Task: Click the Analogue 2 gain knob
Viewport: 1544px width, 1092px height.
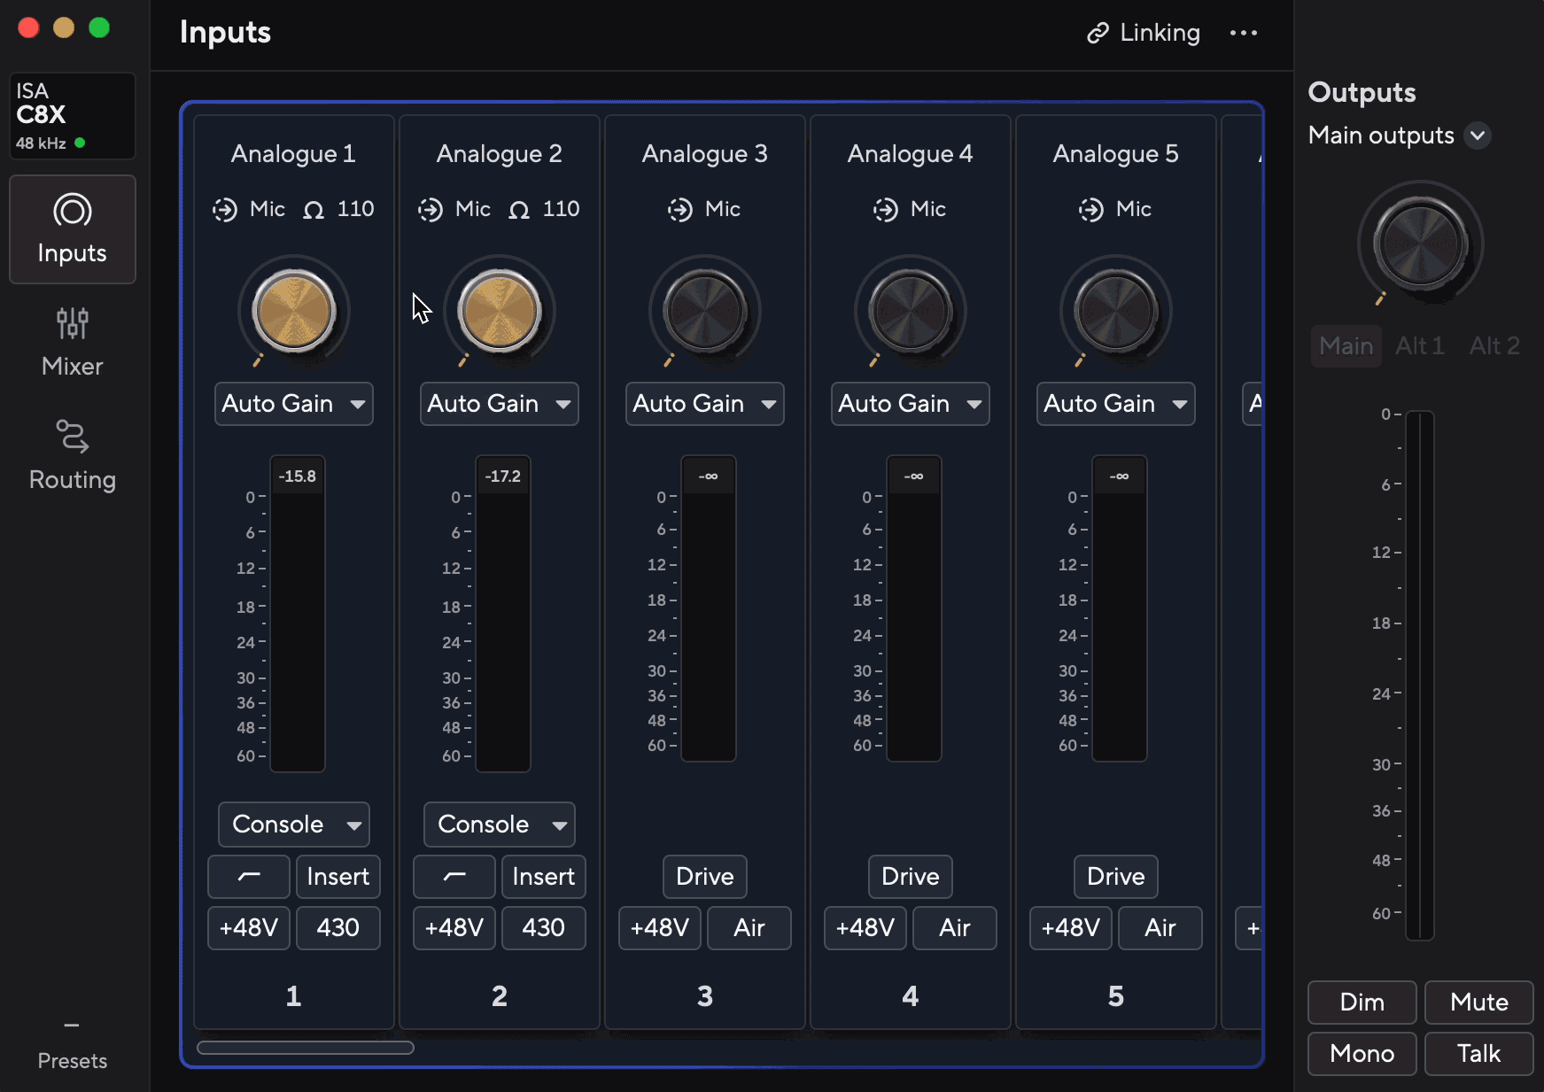Action: coord(500,312)
